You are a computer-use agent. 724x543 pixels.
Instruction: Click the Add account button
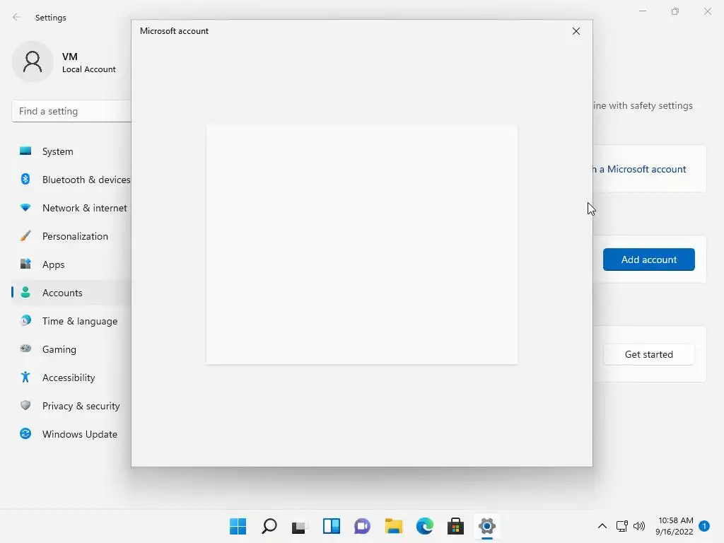(649, 259)
